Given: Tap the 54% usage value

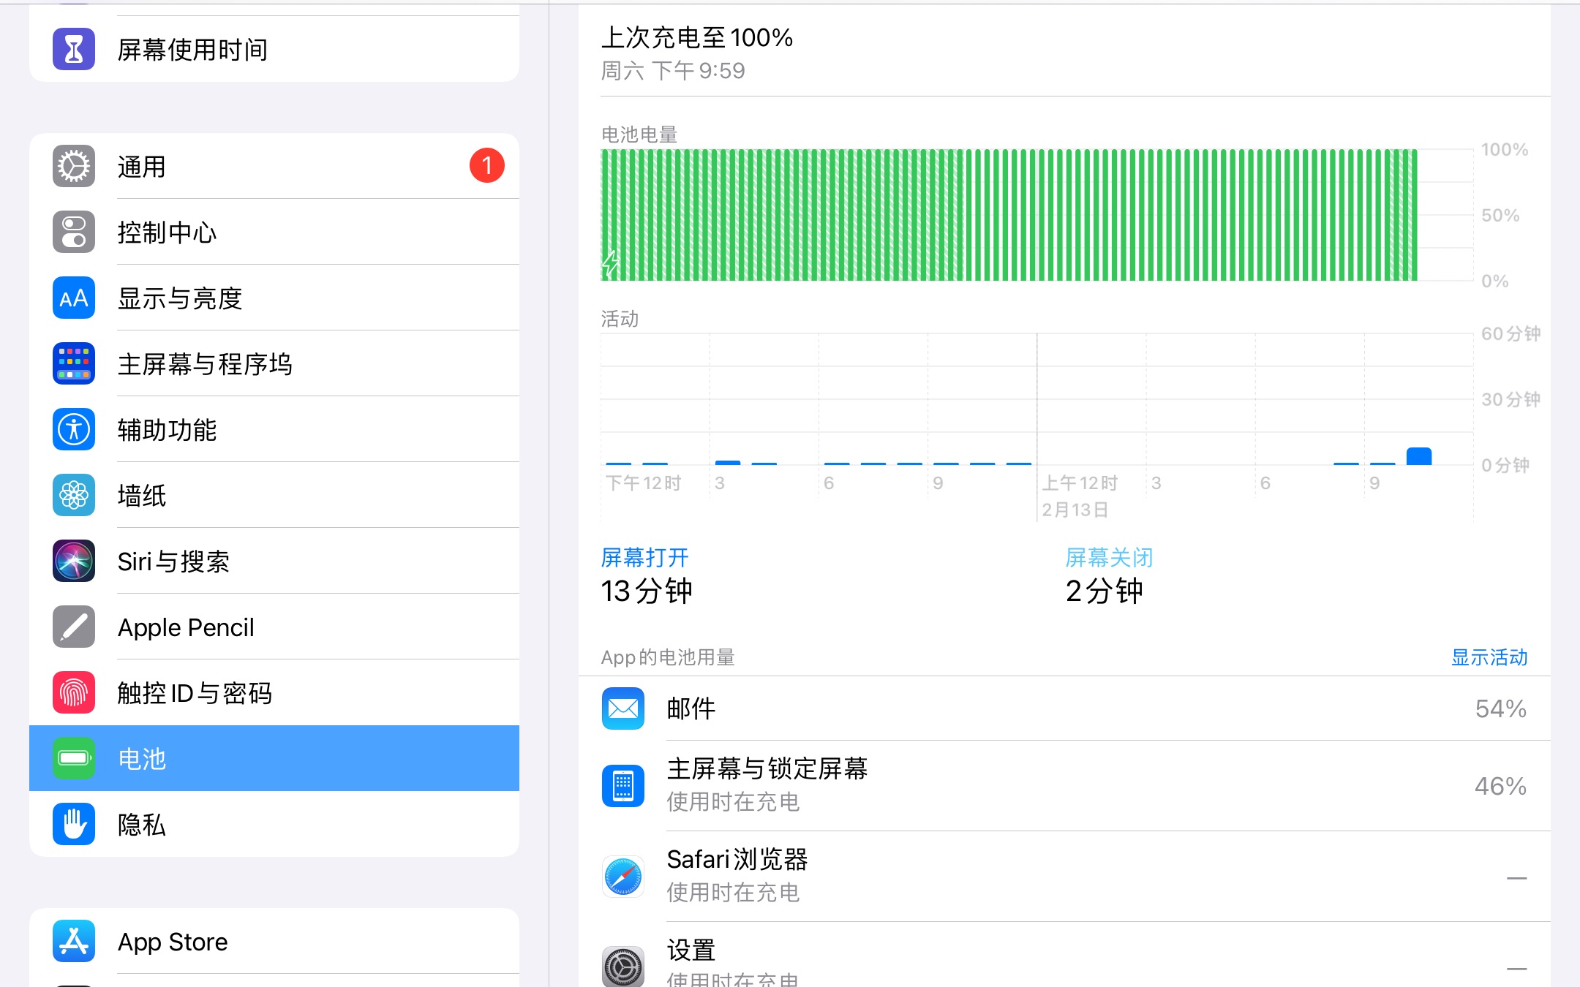Looking at the screenshot, I should 1500,708.
